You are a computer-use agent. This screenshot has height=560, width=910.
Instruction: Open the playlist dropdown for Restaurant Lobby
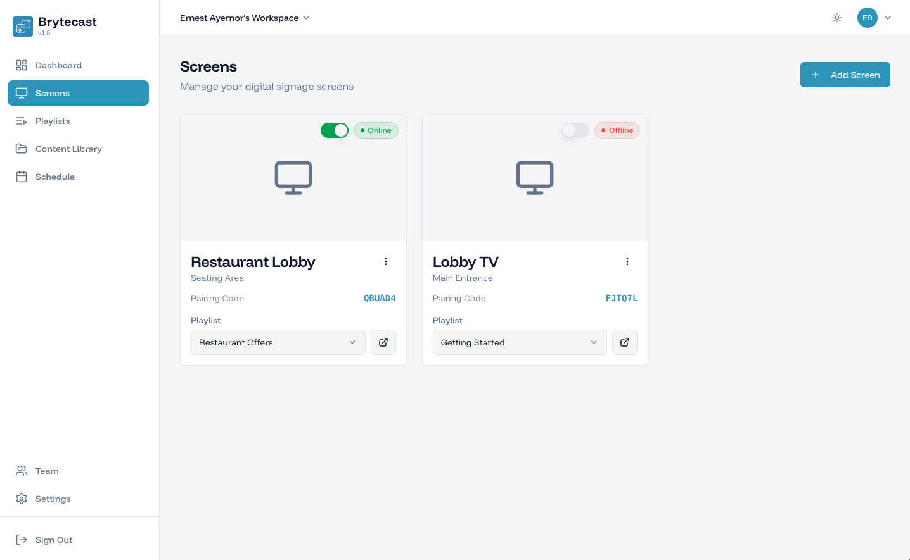click(278, 342)
